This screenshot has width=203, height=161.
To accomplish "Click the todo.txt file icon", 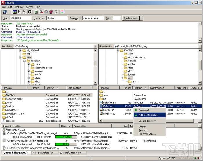I will pyautogui.click(x=4, y=121).
